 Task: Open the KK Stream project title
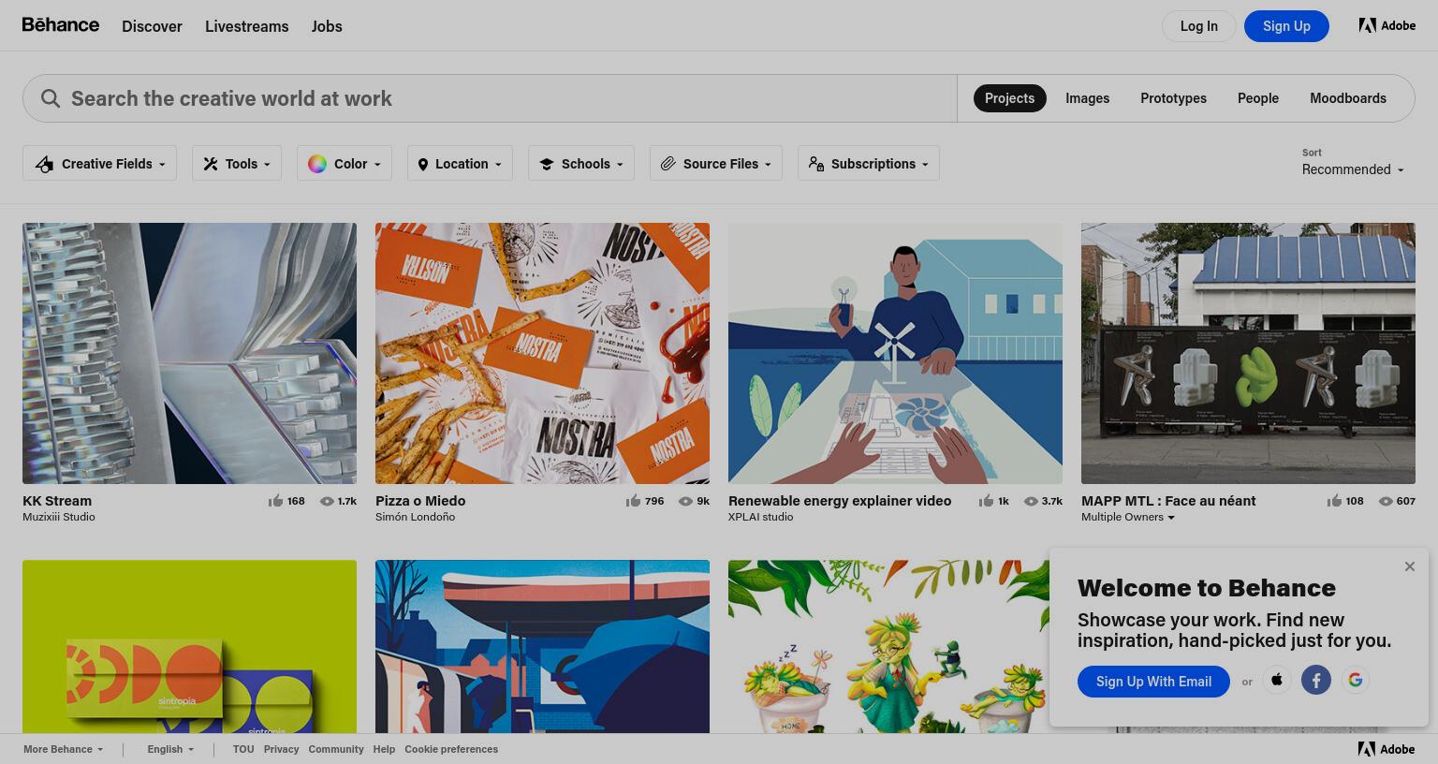pos(57,501)
